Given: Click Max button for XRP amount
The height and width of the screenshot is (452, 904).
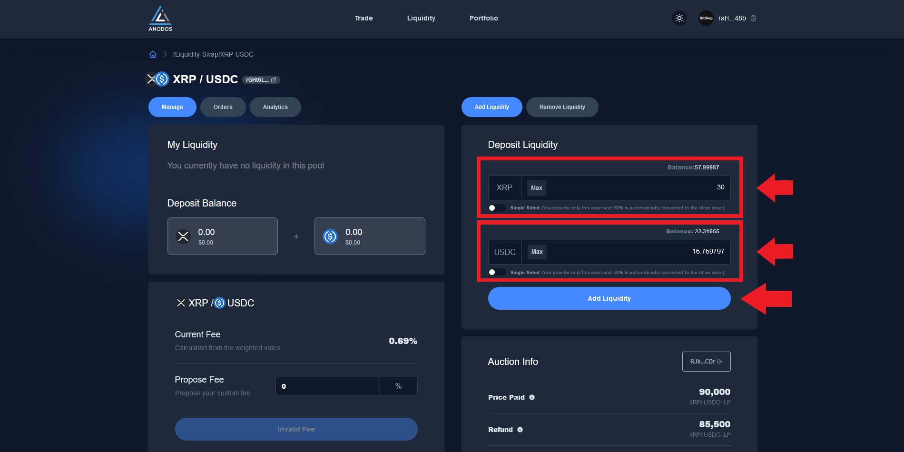Looking at the screenshot, I should pos(536,188).
